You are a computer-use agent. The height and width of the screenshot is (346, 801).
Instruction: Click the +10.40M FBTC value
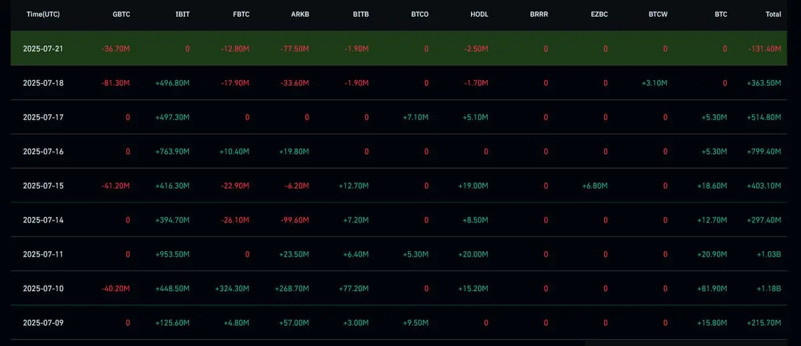point(234,151)
